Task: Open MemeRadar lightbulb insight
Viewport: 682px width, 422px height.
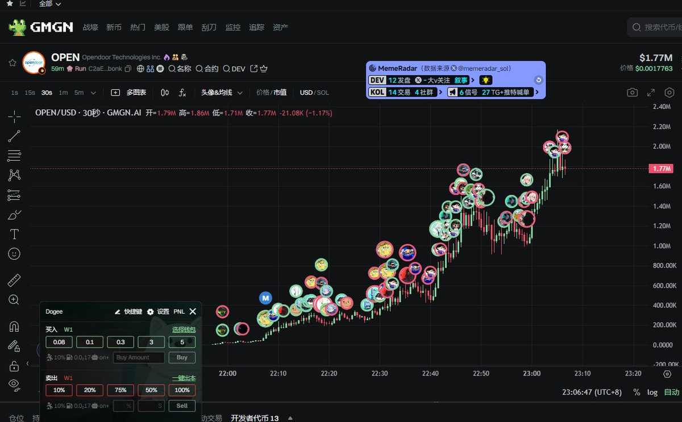Action: [x=486, y=80]
